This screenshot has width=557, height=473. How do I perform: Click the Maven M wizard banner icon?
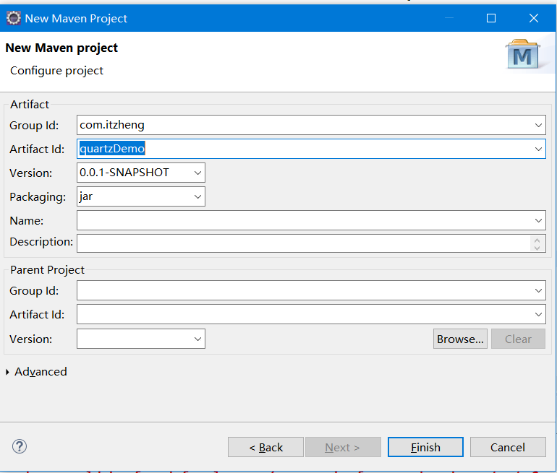pos(523,54)
